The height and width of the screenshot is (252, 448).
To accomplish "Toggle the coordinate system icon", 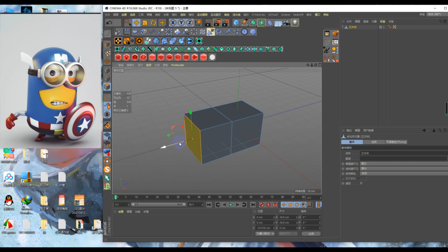I will [198, 22].
